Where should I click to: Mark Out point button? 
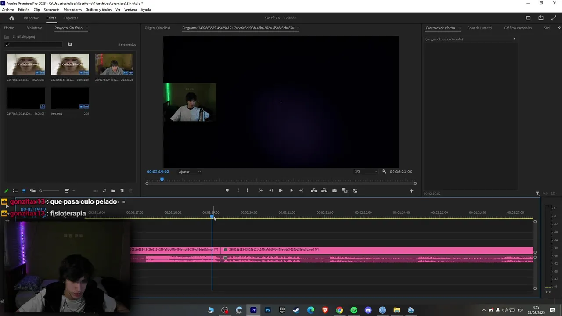247,190
